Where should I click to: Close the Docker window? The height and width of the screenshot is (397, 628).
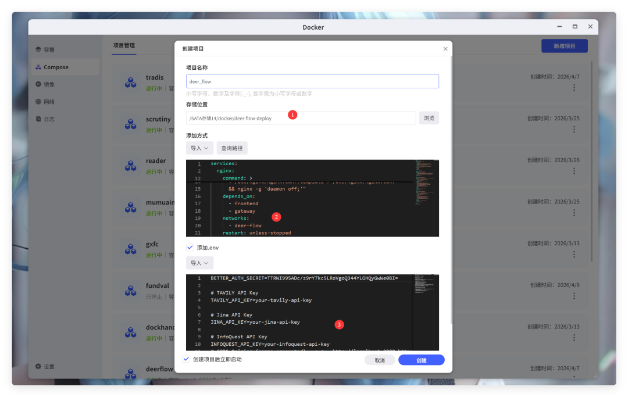pyautogui.click(x=590, y=26)
